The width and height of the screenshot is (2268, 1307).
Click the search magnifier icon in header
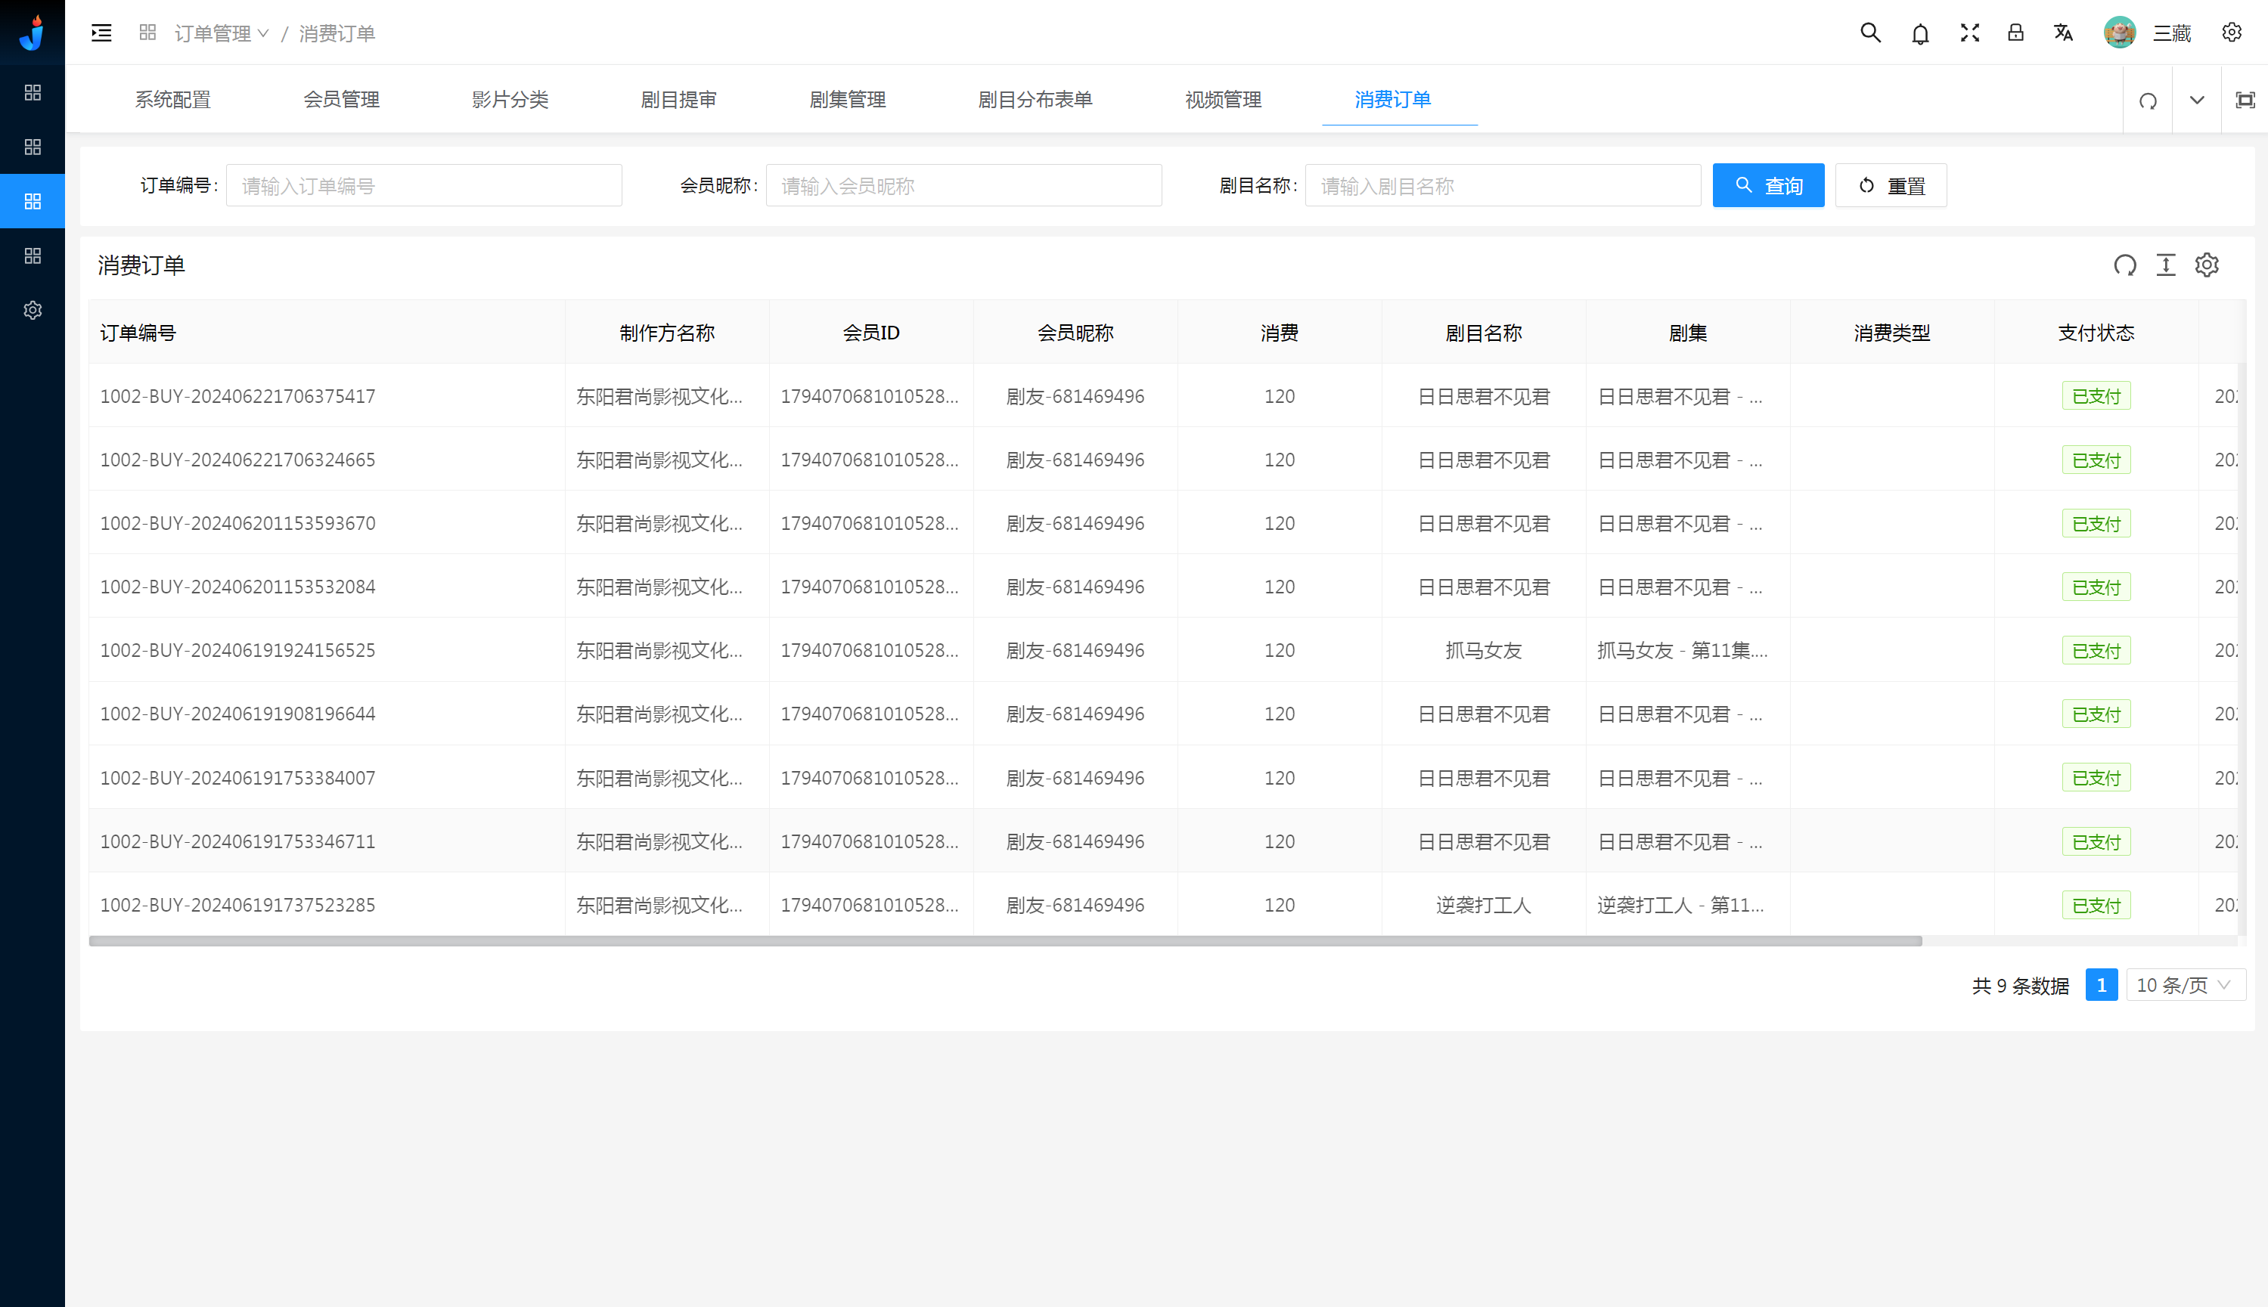tap(1870, 33)
